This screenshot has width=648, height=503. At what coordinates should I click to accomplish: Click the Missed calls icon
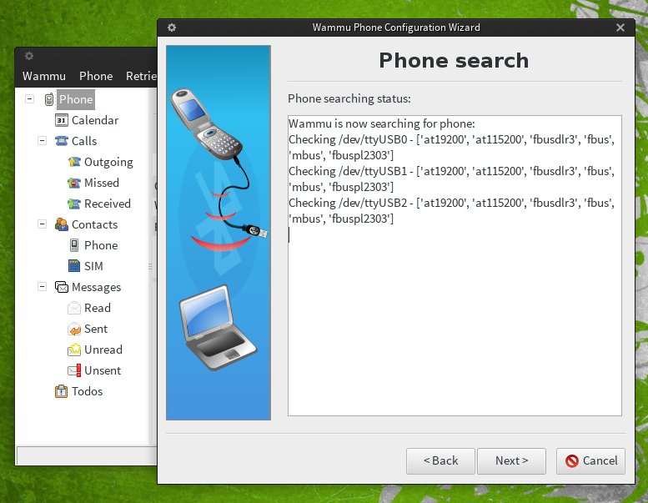[x=74, y=183]
